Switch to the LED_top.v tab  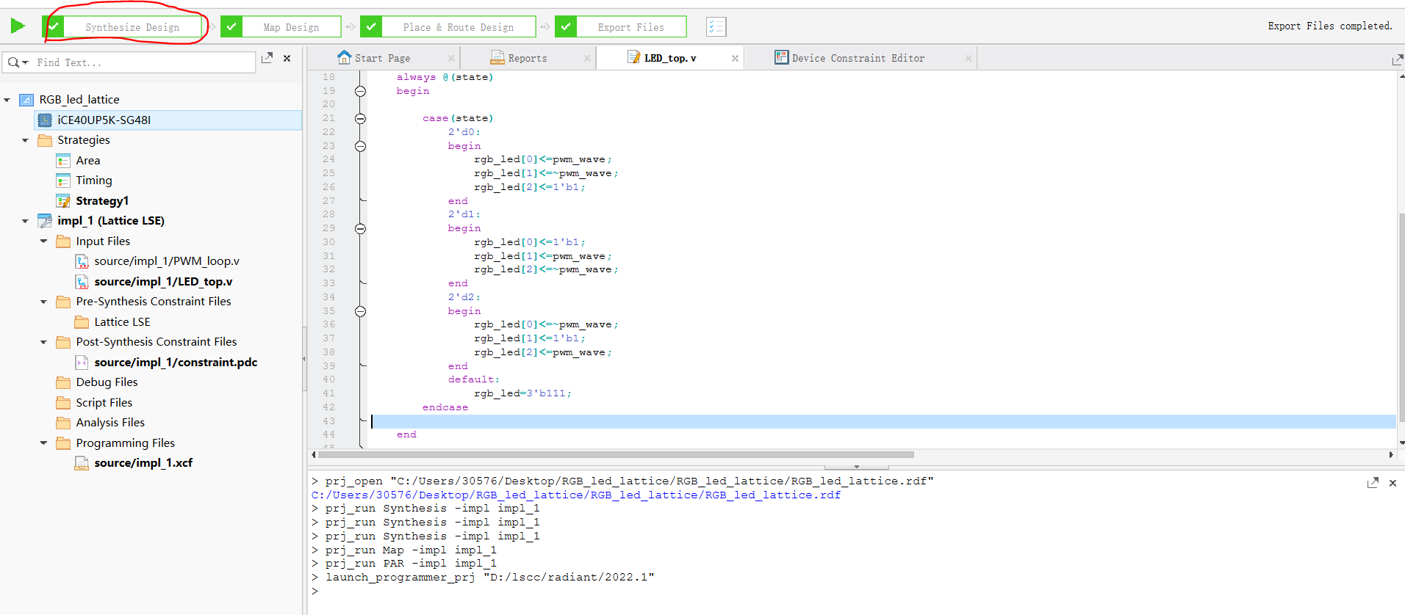point(670,58)
